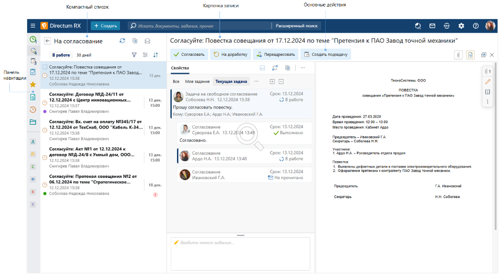Tick checkbox of first 'Повестка совещания' task
This screenshot has width=502, height=275.
tap(45, 67)
